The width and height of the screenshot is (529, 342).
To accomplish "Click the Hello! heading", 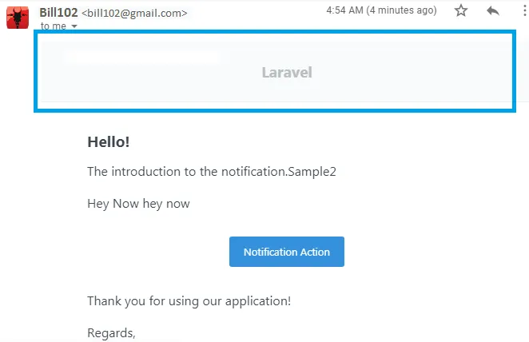I will [x=108, y=142].
